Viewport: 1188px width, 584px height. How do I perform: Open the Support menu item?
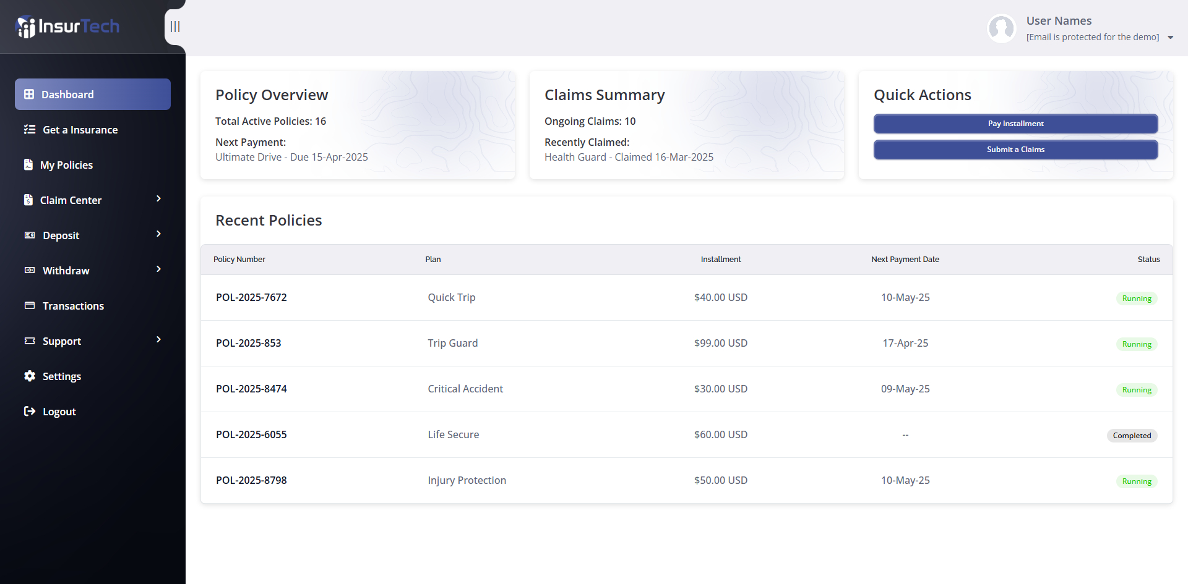click(x=62, y=341)
